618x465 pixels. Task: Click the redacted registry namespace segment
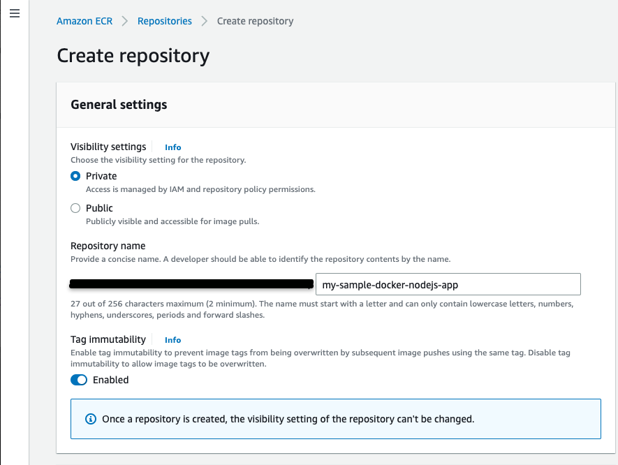point(191,284)
